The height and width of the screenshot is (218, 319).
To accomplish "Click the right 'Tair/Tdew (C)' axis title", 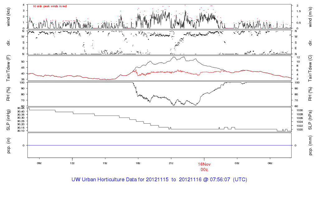I will pos(310,68).
